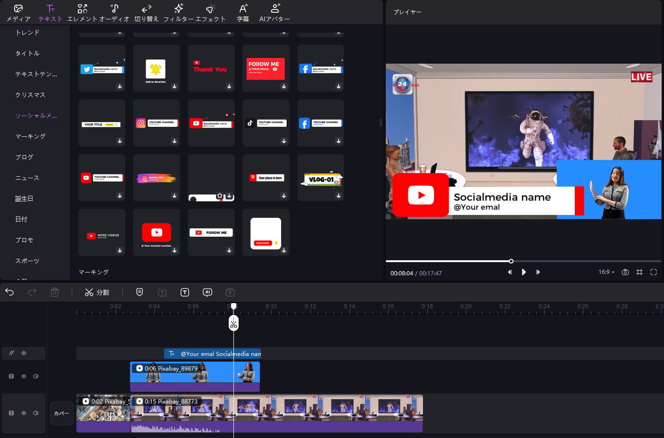Select the スポーツ category
This screenshot has height=438, width=664.
click(x=27, y=261)
